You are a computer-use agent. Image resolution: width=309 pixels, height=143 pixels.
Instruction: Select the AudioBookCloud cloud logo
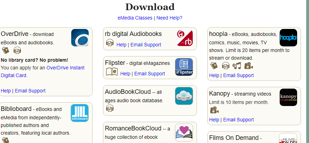pyautogui.click(x=184, y=96)
